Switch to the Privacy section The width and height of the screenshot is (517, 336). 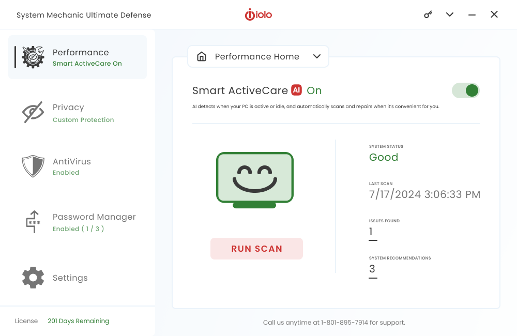coord(68,108)
